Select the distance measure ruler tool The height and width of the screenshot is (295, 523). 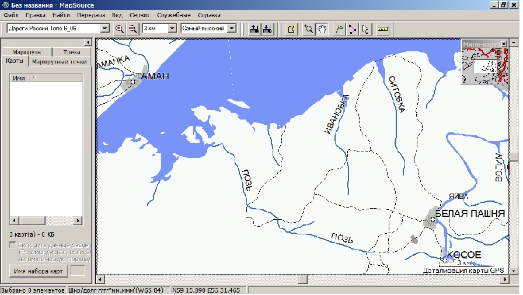coord(383,29)
